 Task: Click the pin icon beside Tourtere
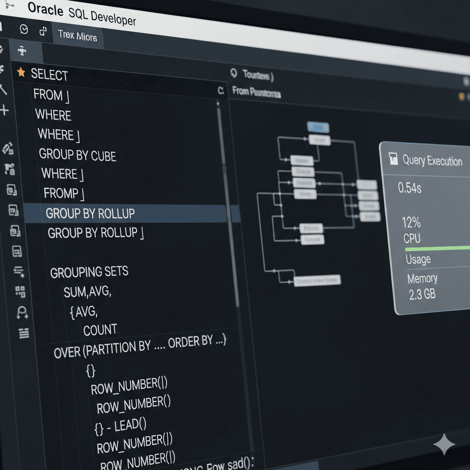(x=234, y=73)
